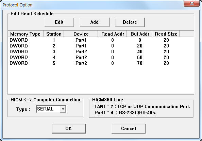Click the Read Size column header
The height and width of the screenshot is (141, 202).
tap(166, 34)
